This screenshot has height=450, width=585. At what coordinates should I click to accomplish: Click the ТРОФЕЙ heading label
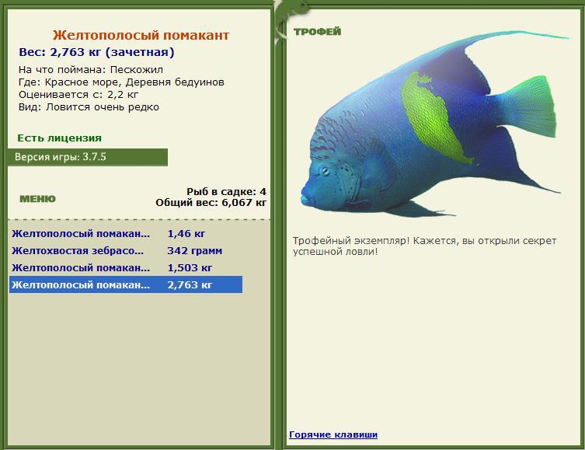(x=318, y=32)
